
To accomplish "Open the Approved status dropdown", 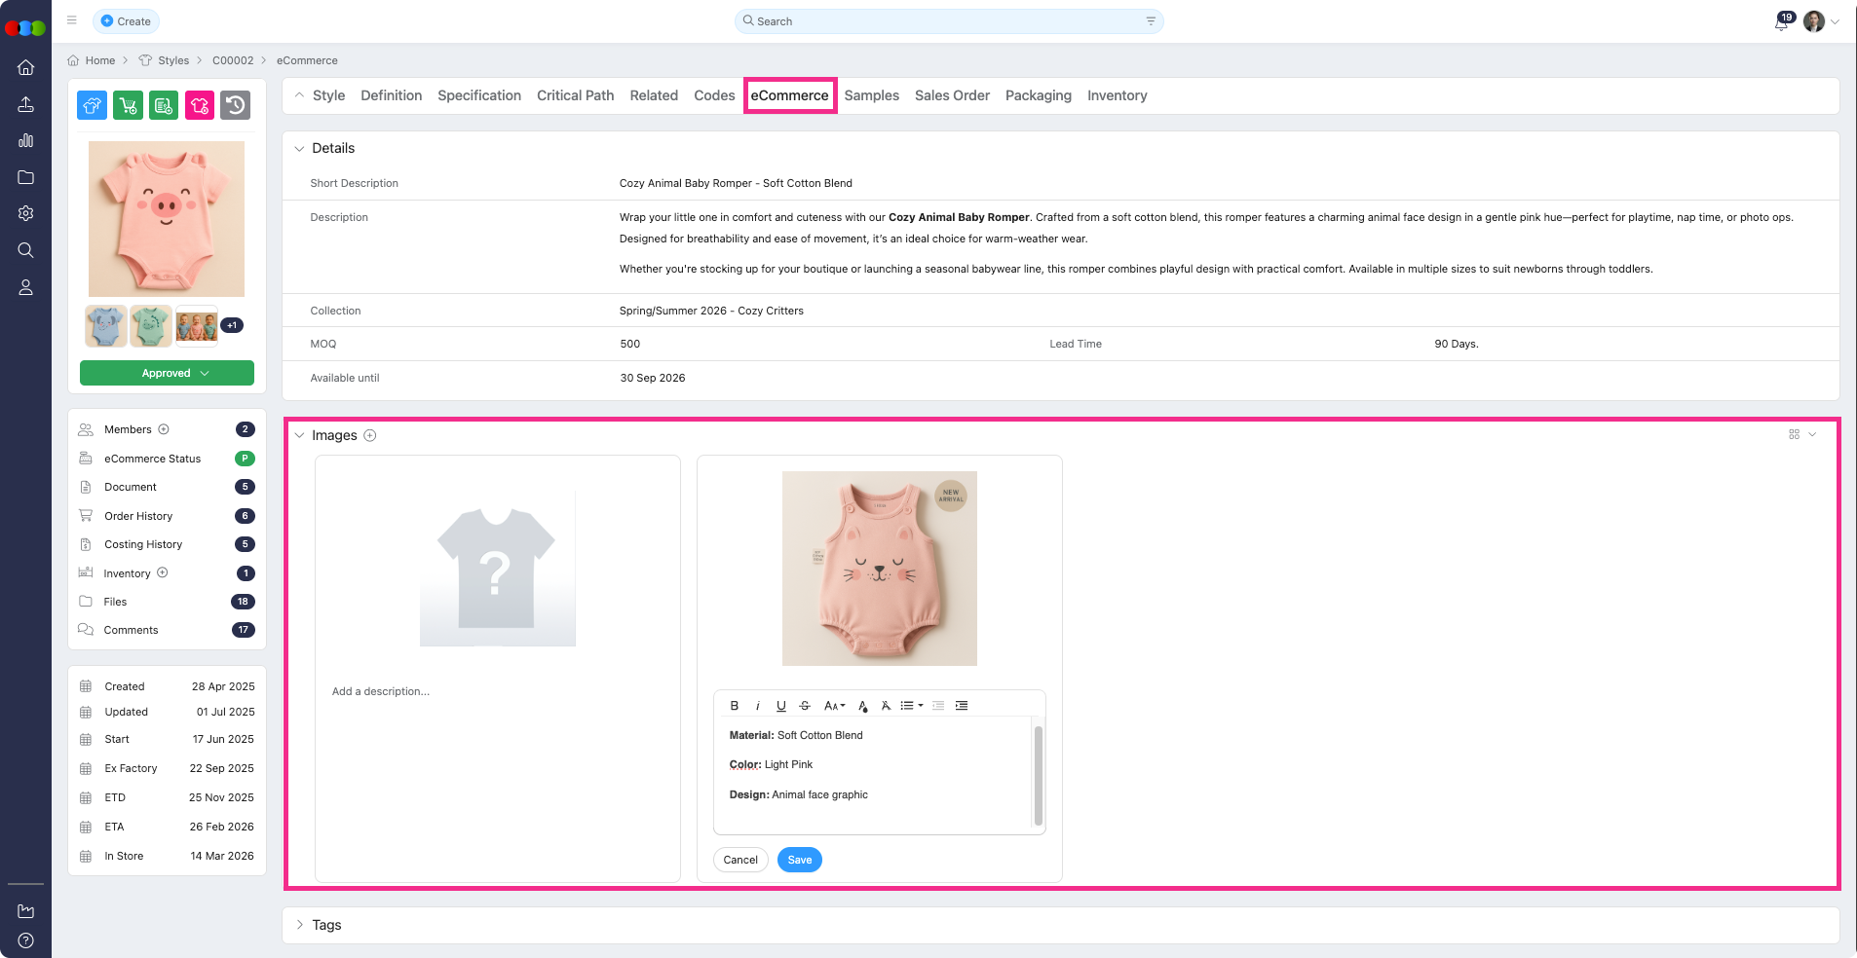I will click(x=167, y=373).
